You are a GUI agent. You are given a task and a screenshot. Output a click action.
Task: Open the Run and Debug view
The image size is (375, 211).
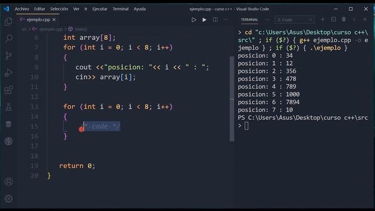tap(9, 73)
